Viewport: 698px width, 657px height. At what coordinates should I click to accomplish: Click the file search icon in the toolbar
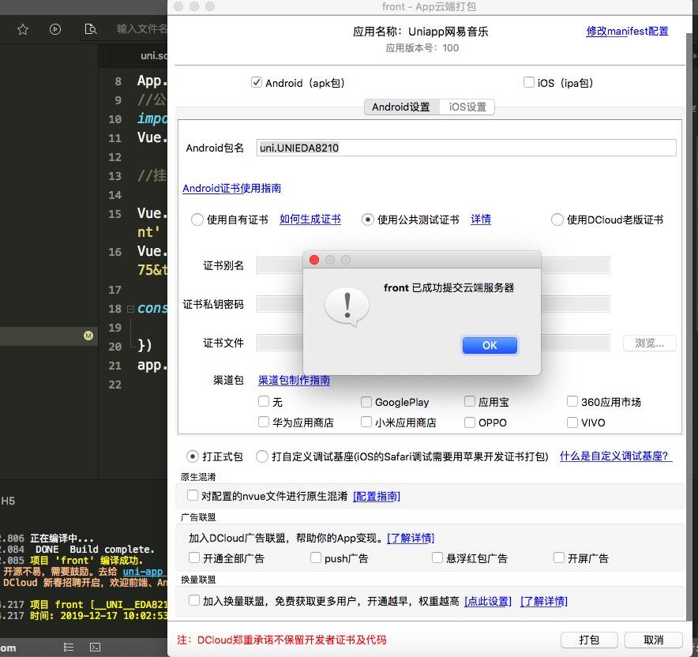click(x=90, y=29)
